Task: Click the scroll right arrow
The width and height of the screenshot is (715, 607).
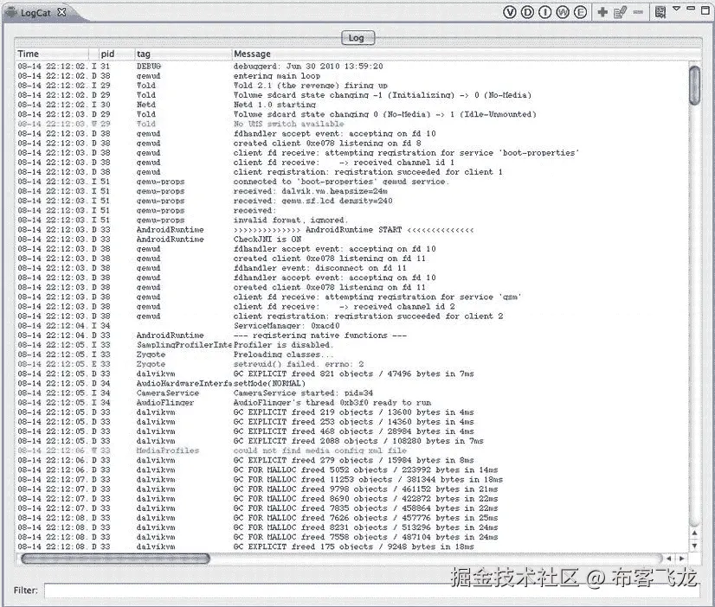Action: [x=682, y=558]
